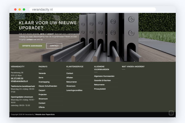The width and height of the screenshot is (185, 123).
Task: Open Garantie & Klachten link
Action: pos(102,80)
